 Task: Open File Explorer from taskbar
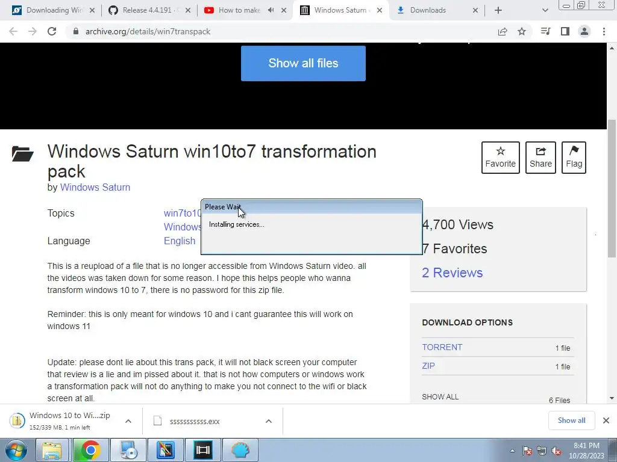click(x=52, y=450)
